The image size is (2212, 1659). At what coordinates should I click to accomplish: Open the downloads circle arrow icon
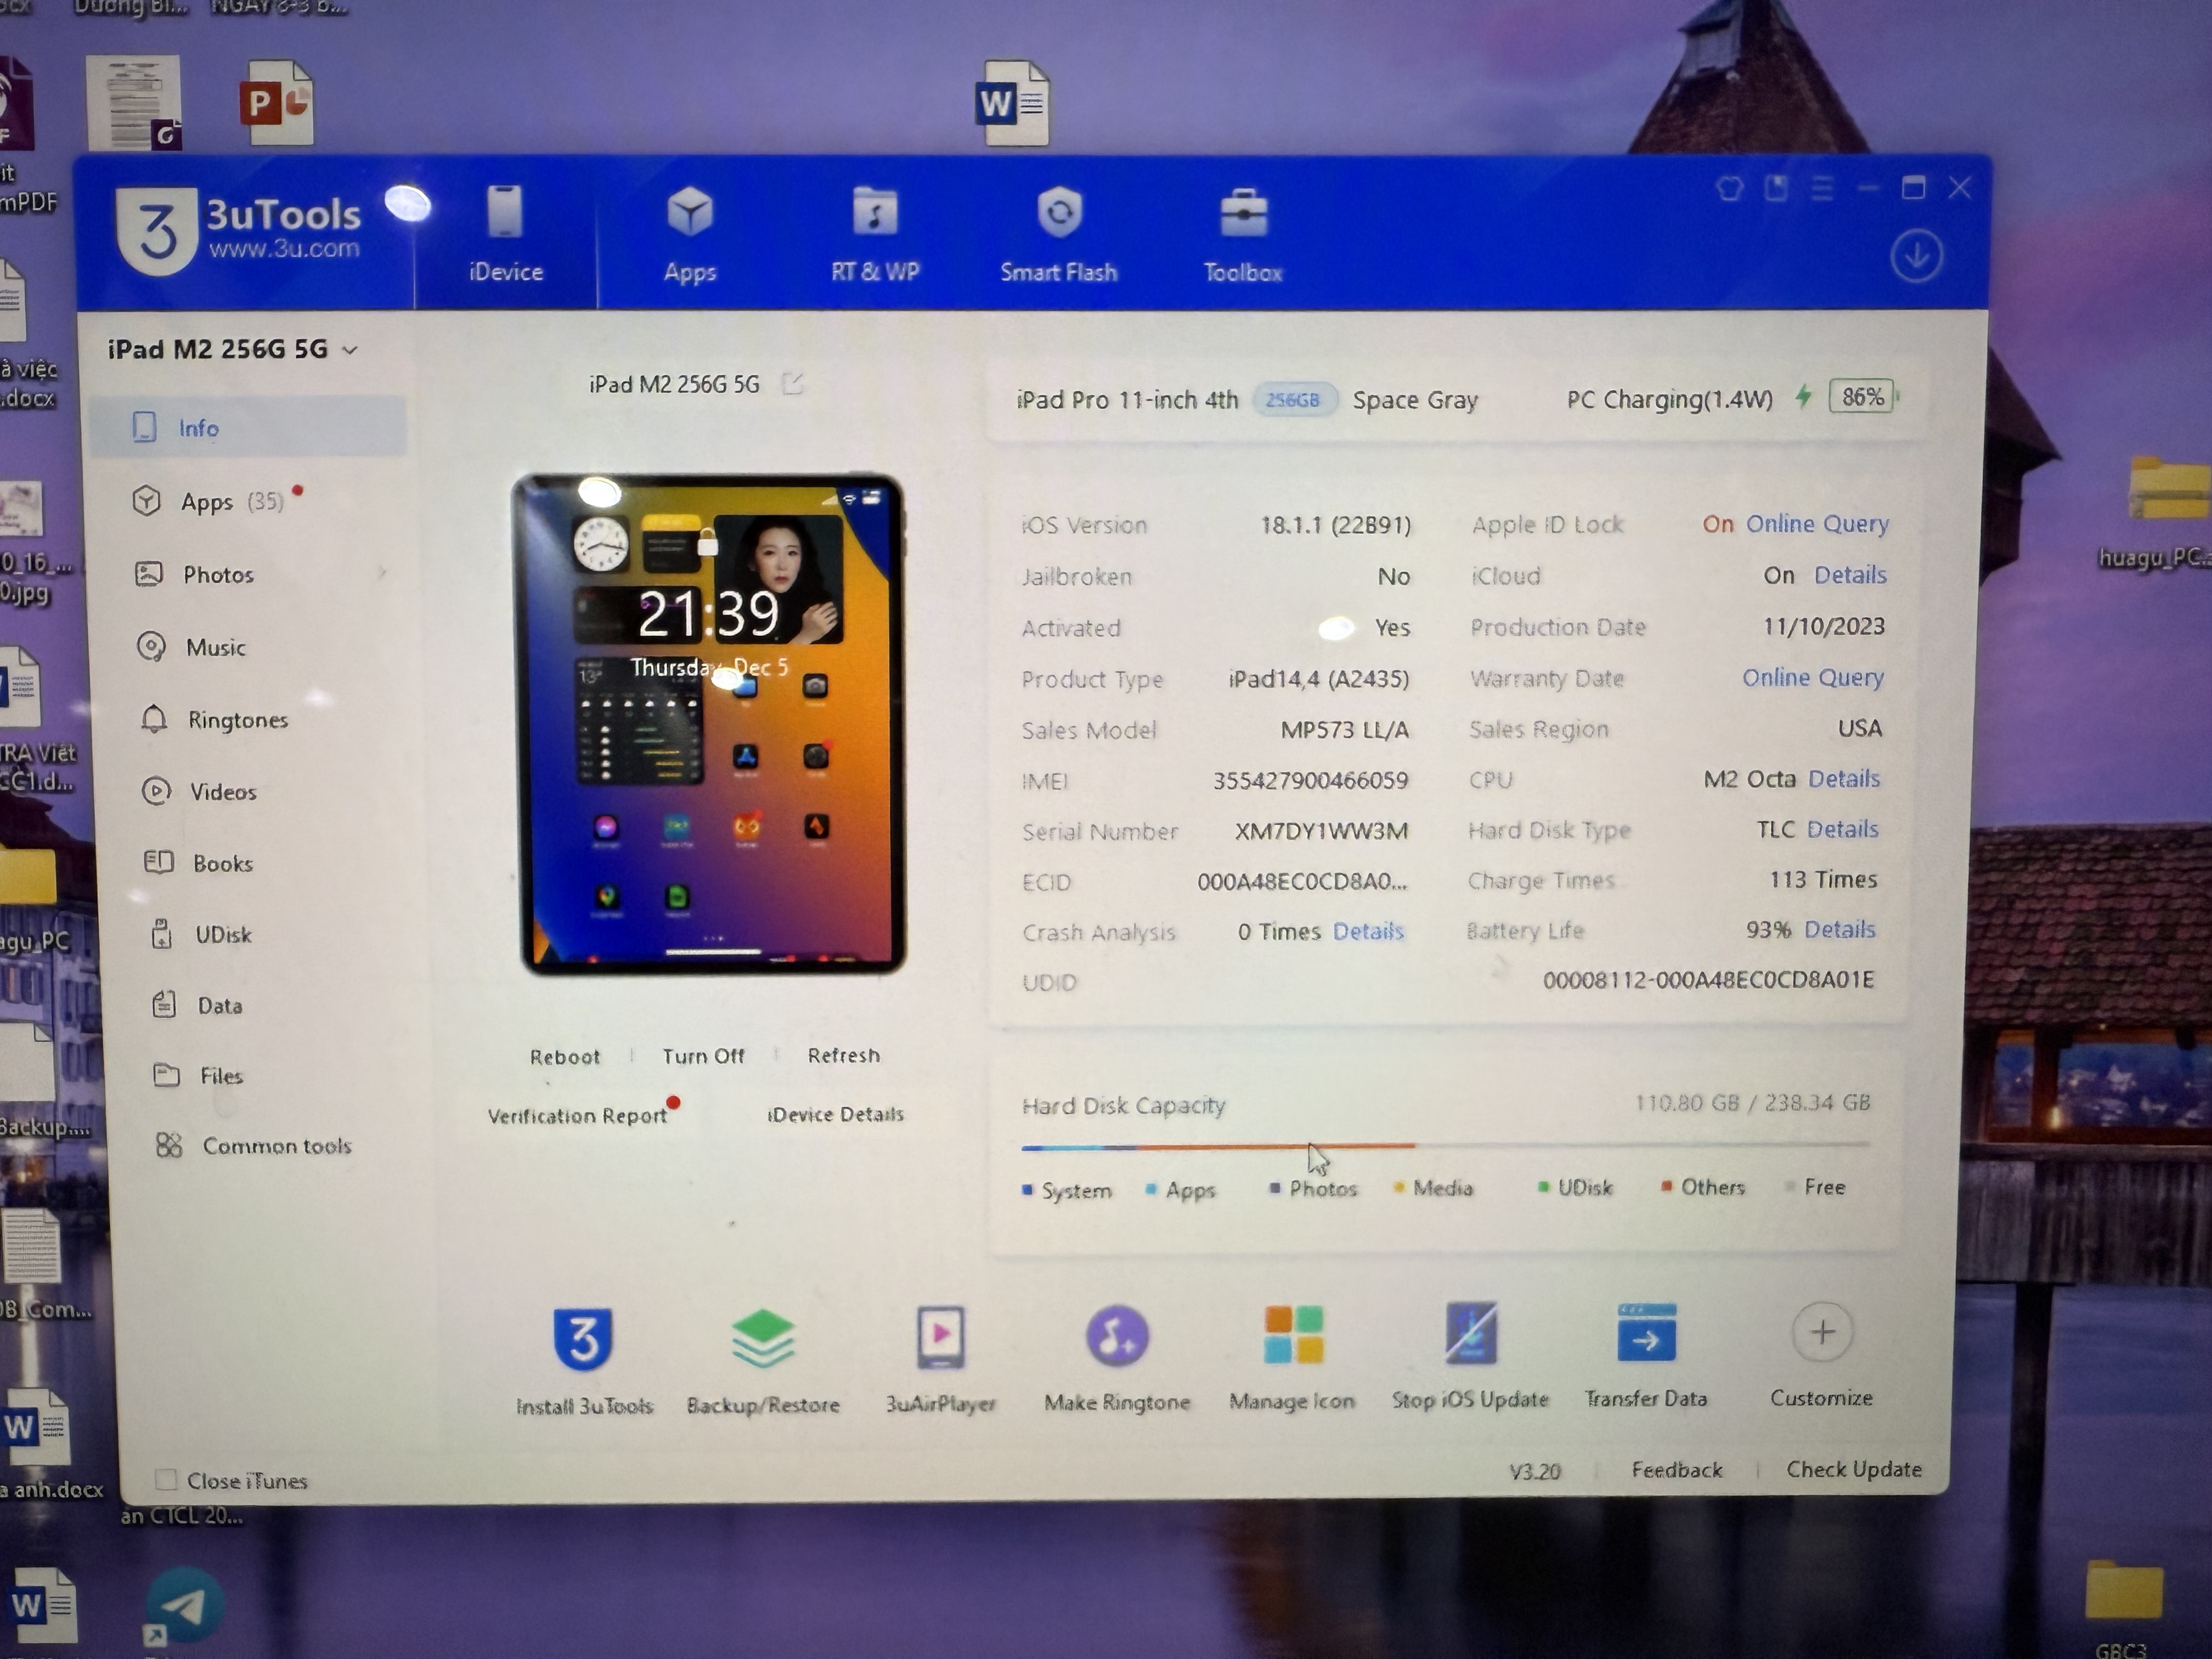1916,256
